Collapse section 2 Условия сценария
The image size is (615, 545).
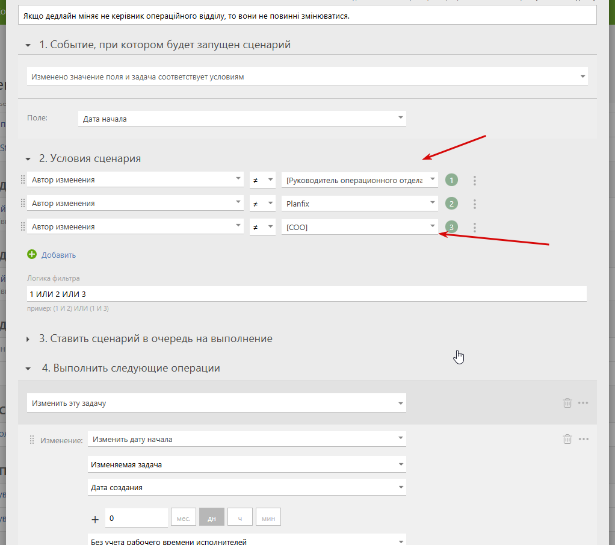[x=28, y=159]
